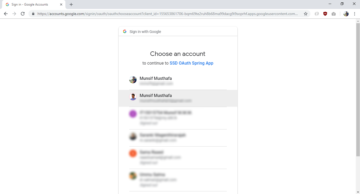Viewport: 360px width, 194px height.
Task: Click inside the browser address bar
Action: click(158, 13)
